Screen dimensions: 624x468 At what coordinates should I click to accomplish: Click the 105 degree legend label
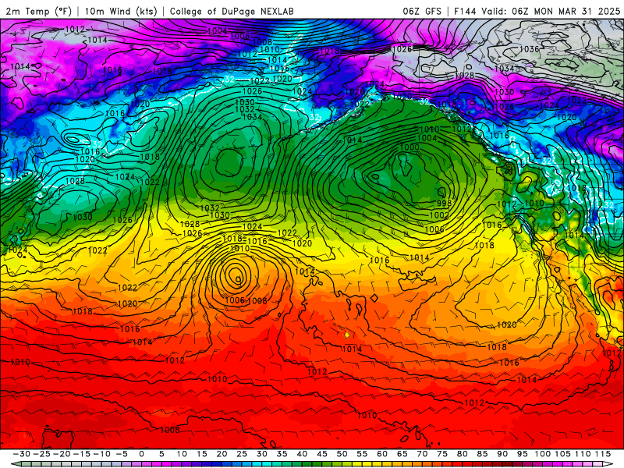562,454
